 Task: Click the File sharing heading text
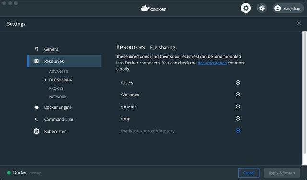click(162, 48)
